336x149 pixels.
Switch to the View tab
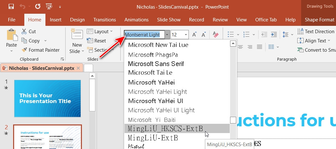[x=242, y=20]
